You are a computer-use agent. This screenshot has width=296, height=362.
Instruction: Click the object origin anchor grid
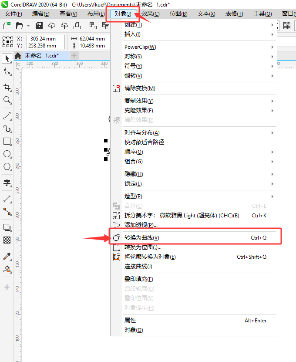pyautogui.click(x=7, y=42)
